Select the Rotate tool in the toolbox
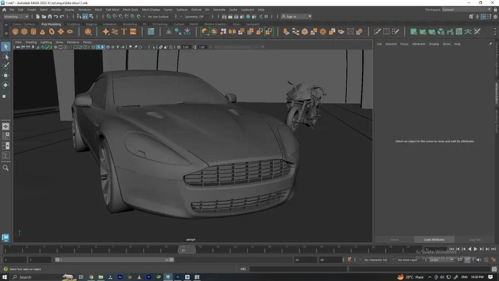 pyautogui.click(x=6, y=85)
